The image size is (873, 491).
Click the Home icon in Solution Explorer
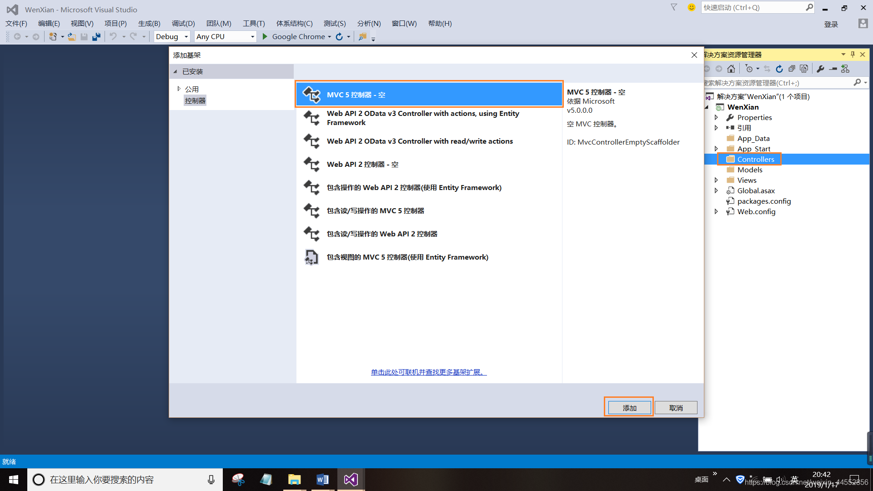(x=731, y=69)
